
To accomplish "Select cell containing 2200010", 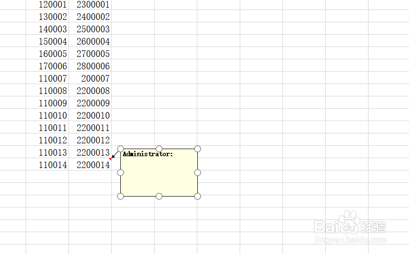I will pyautogui.click(x=90, y=115).
